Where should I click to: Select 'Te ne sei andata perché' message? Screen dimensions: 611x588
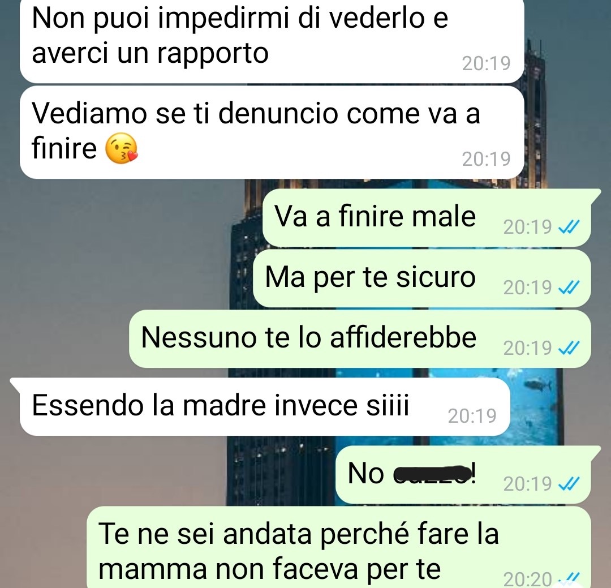click(339, 547)
